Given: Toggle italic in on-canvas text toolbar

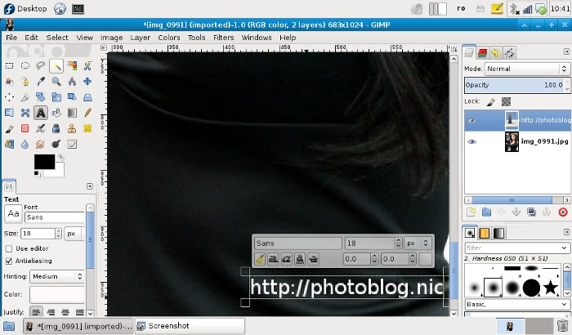Looking at the screenshot, I should (286, 259).
